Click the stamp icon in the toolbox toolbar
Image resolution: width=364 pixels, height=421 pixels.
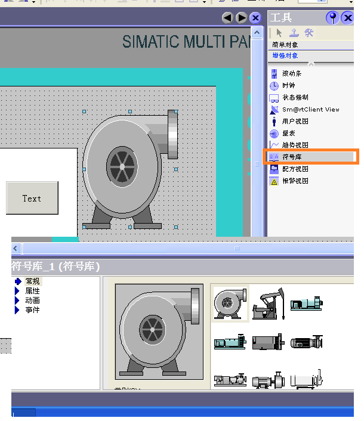pyautogui.click(x=294, y=33)
